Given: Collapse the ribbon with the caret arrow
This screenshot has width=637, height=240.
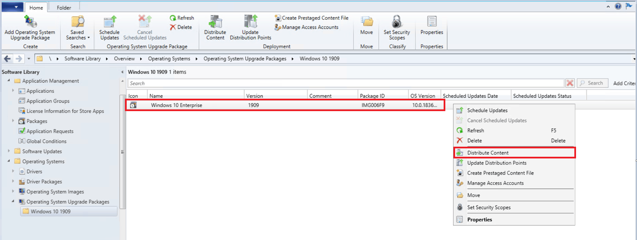Looking at the screenshot, I should point(608,7).
